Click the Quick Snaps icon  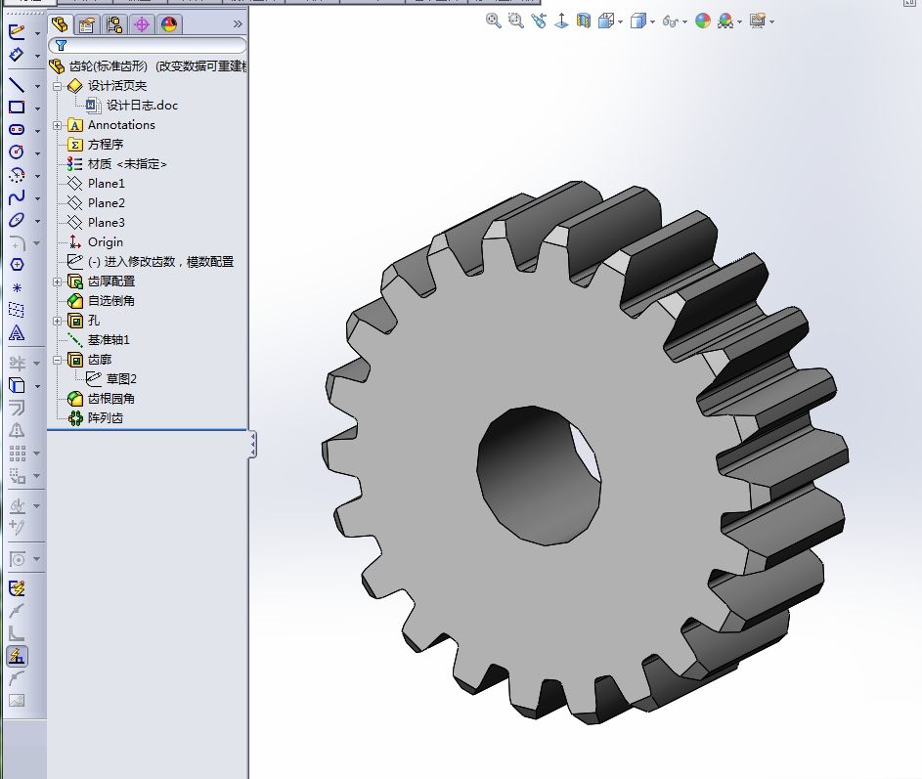(17, 558)
